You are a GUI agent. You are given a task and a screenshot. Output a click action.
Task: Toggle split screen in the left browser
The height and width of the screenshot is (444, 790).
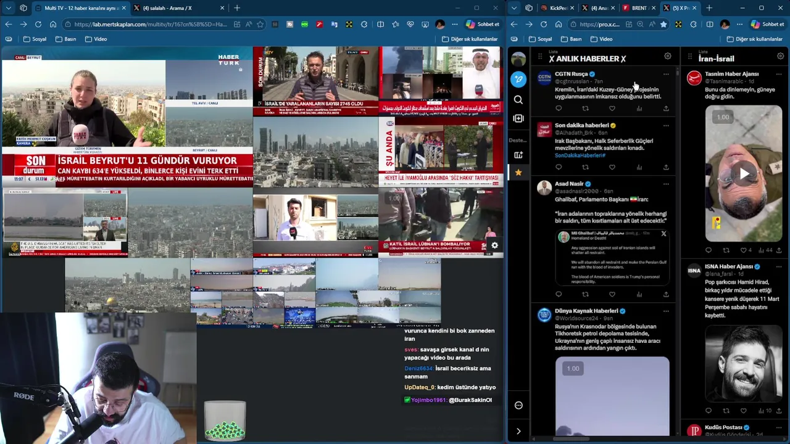(380, 24)
